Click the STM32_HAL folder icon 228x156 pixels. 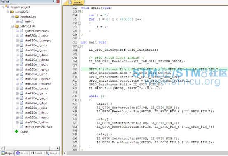click(17, 26)
